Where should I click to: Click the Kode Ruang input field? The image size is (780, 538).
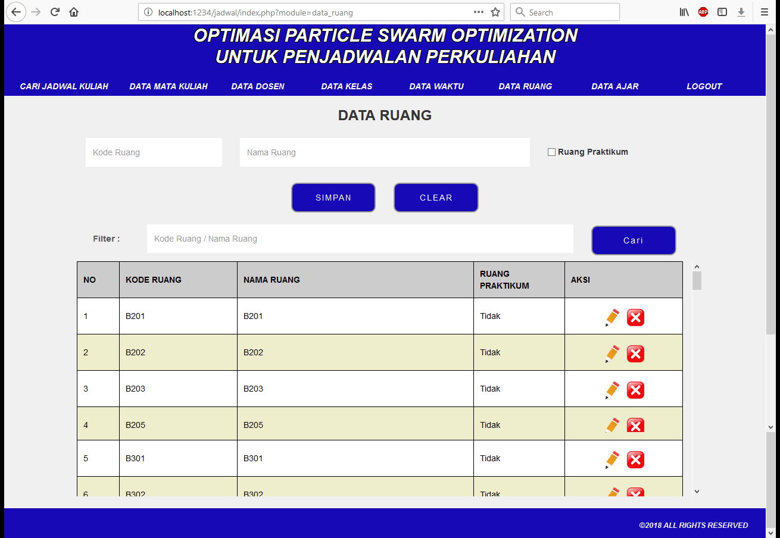pos(154,152)
